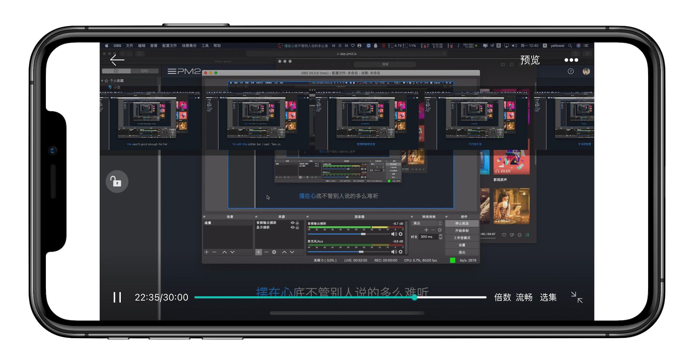Open the OBS menu in the macOS menu bar

coord(117,46)
